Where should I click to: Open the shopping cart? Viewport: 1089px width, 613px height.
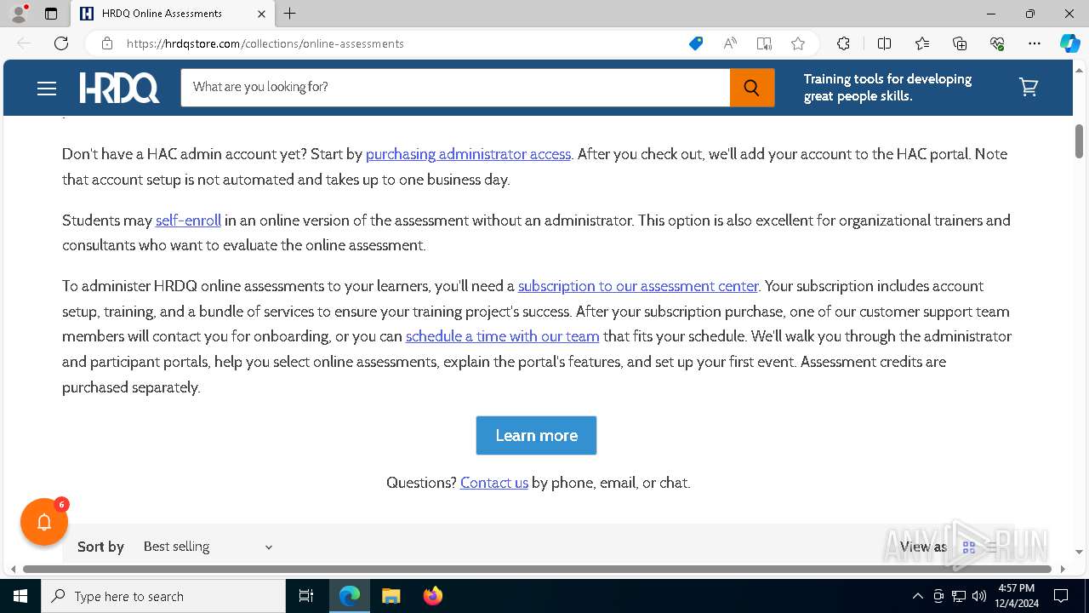(x=1029, y=87)
